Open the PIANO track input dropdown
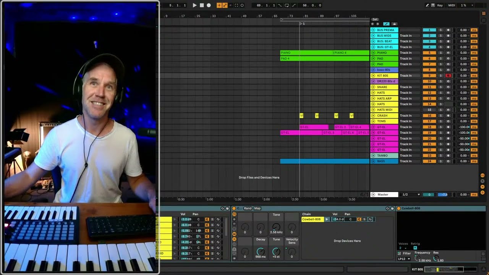Screen dimensions: 489x275 click(x=409, y=53)
